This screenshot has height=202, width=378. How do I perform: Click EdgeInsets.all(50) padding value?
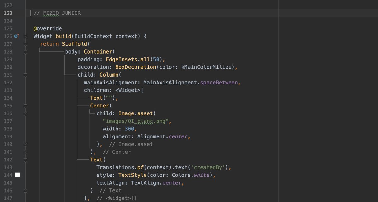tap(134, 59)
